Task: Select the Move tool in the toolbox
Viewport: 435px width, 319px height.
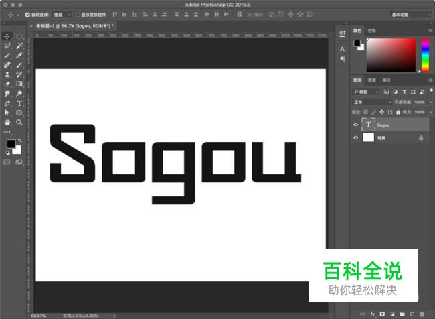Action: 7,36
